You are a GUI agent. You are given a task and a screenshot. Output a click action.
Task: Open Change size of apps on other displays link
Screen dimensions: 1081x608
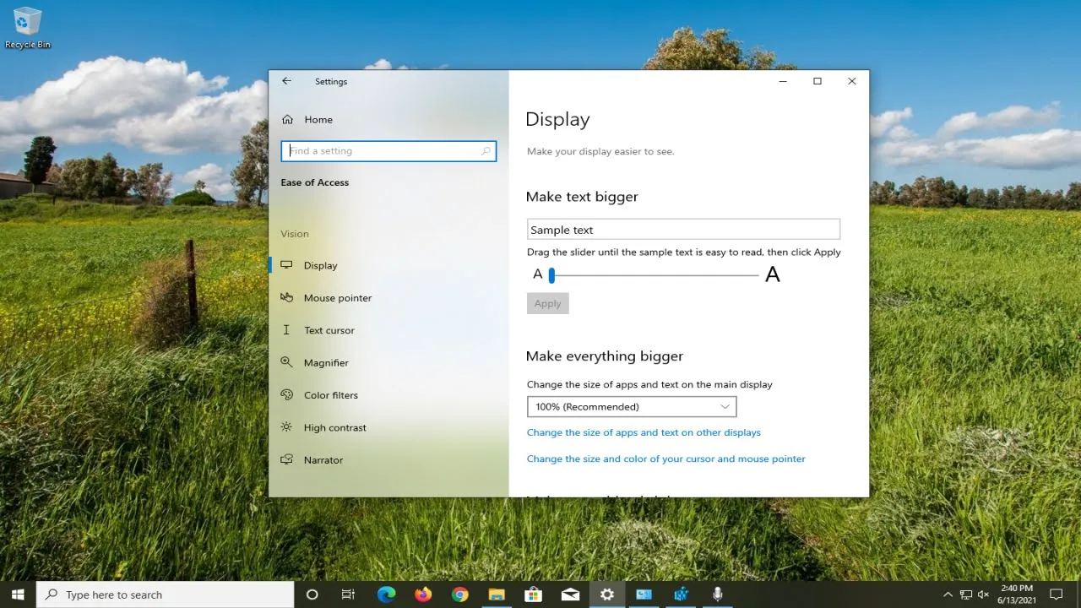644,432
